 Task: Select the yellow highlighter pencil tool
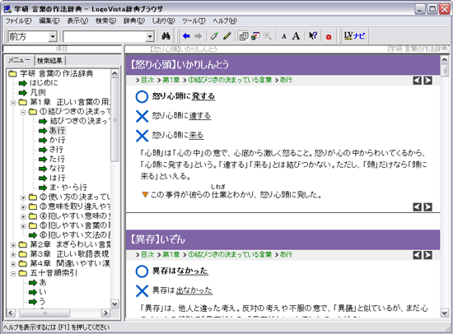pyautogui.click(x=227, y=36)
